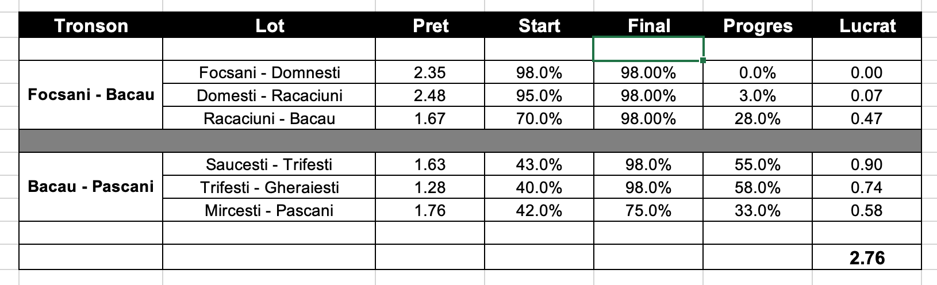Select the 2.48 price cell

click(430, 95)
